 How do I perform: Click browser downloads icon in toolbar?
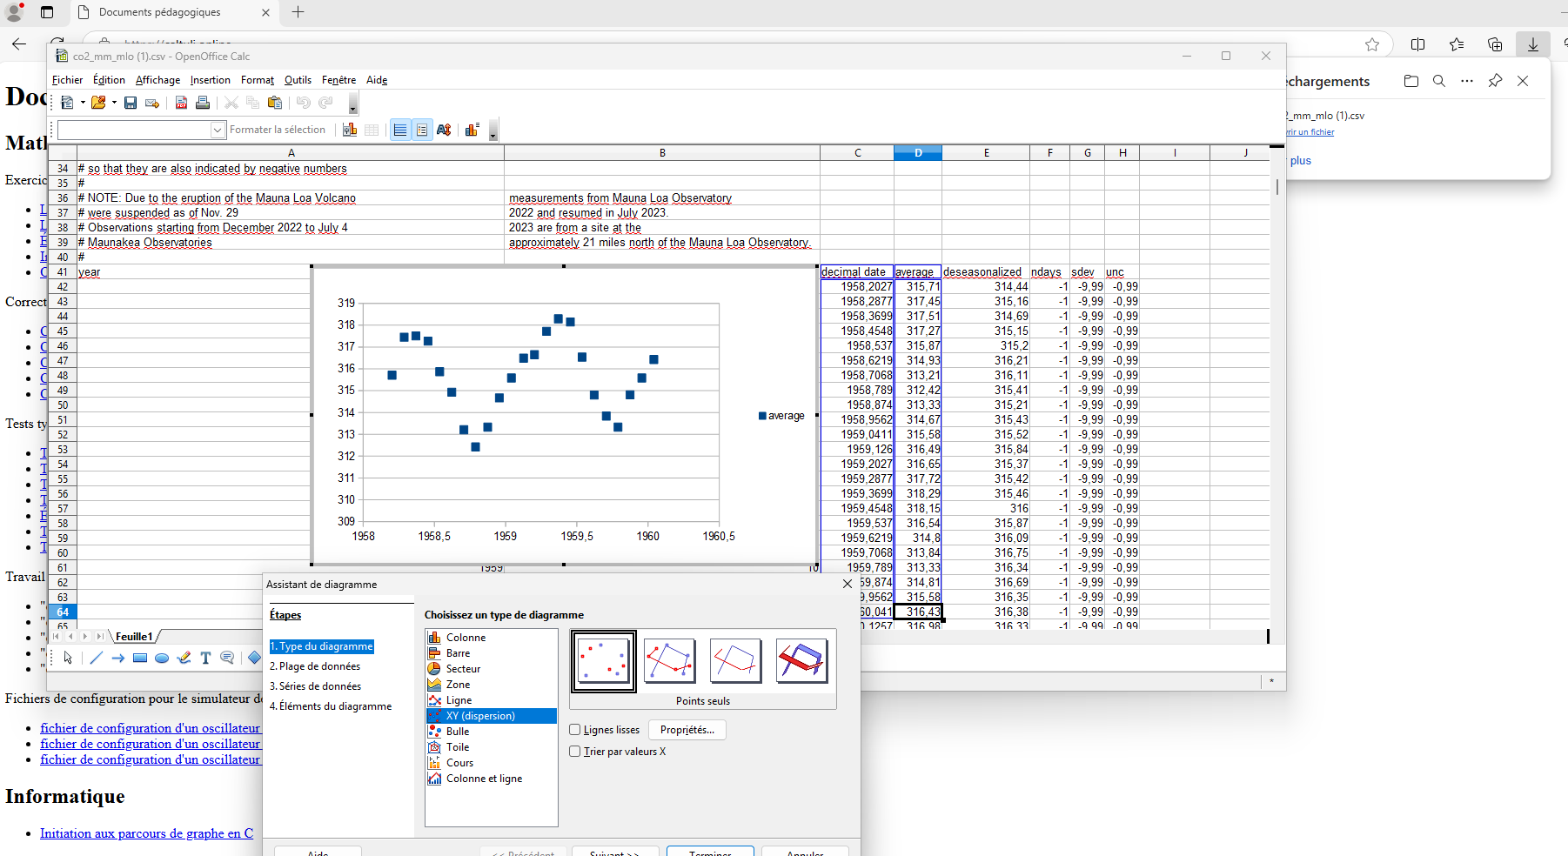(1533, 44)
